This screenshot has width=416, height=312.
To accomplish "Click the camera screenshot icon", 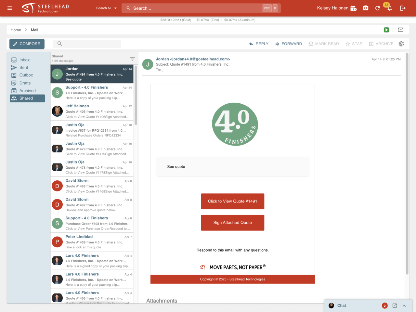I will (366, 8).
